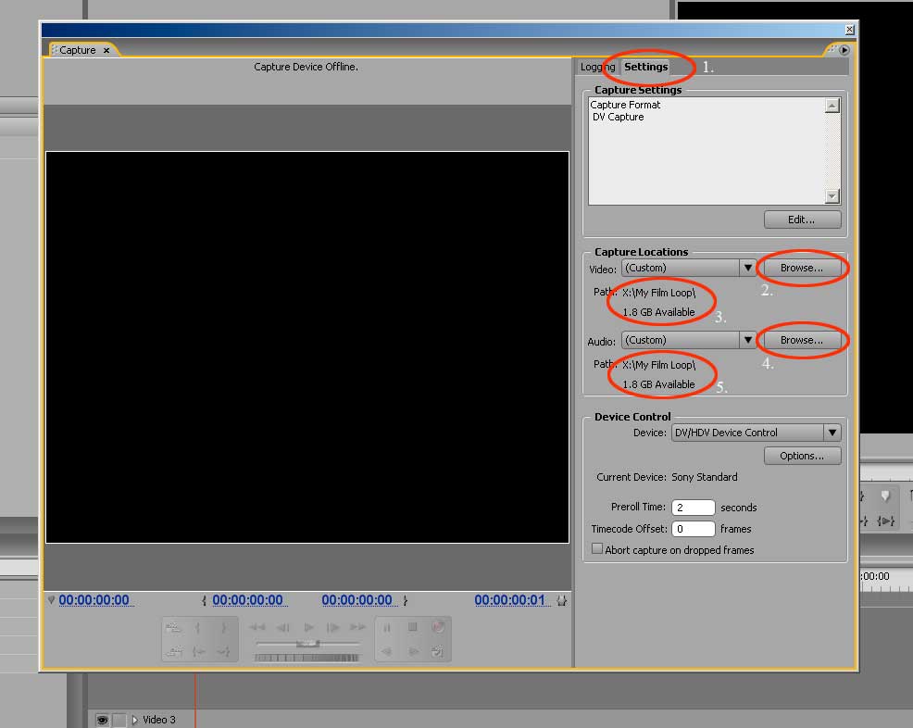The height and width of the screenshot is (728, 913).
Task: Click the Fast Forward transport button
Action: [x=357, y=627]
